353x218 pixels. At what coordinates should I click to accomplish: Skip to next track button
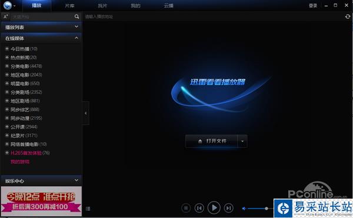point(228,208)
